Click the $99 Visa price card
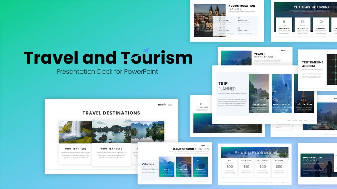 [230, 167]
